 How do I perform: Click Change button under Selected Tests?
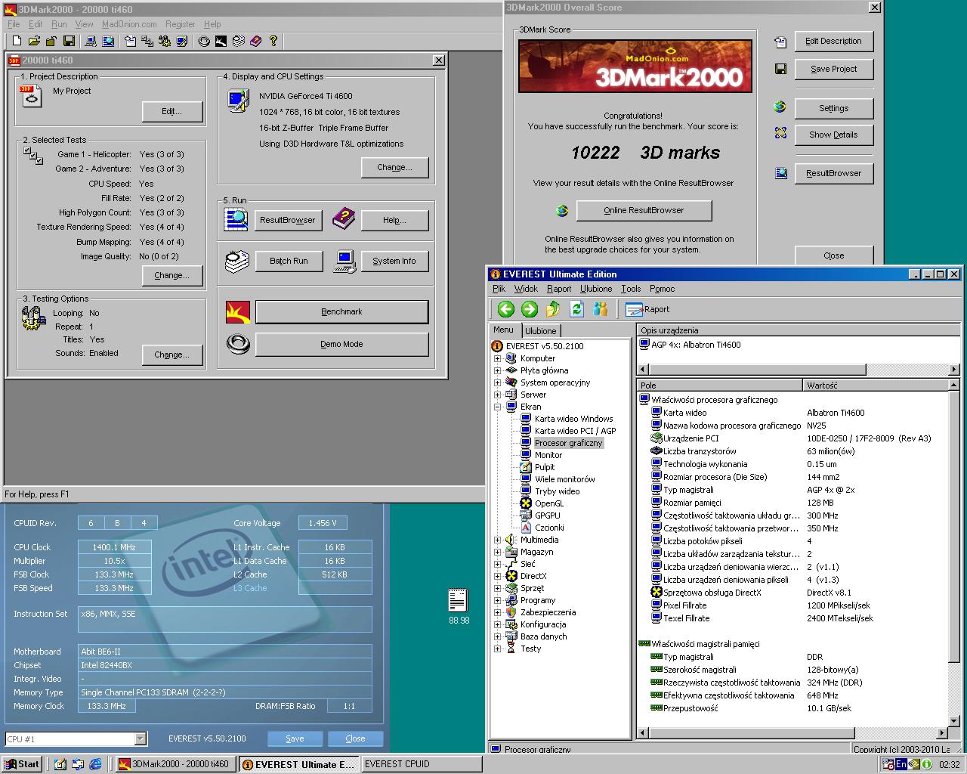172,276
